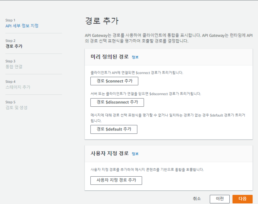Click the $connect route description text
The height and width of the screenshot is (204, 258).
pyautogui.click(x=137, y=73)
